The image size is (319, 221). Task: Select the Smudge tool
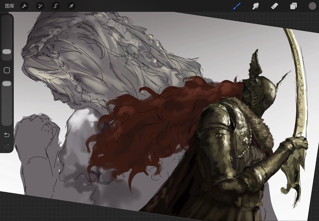256,6
